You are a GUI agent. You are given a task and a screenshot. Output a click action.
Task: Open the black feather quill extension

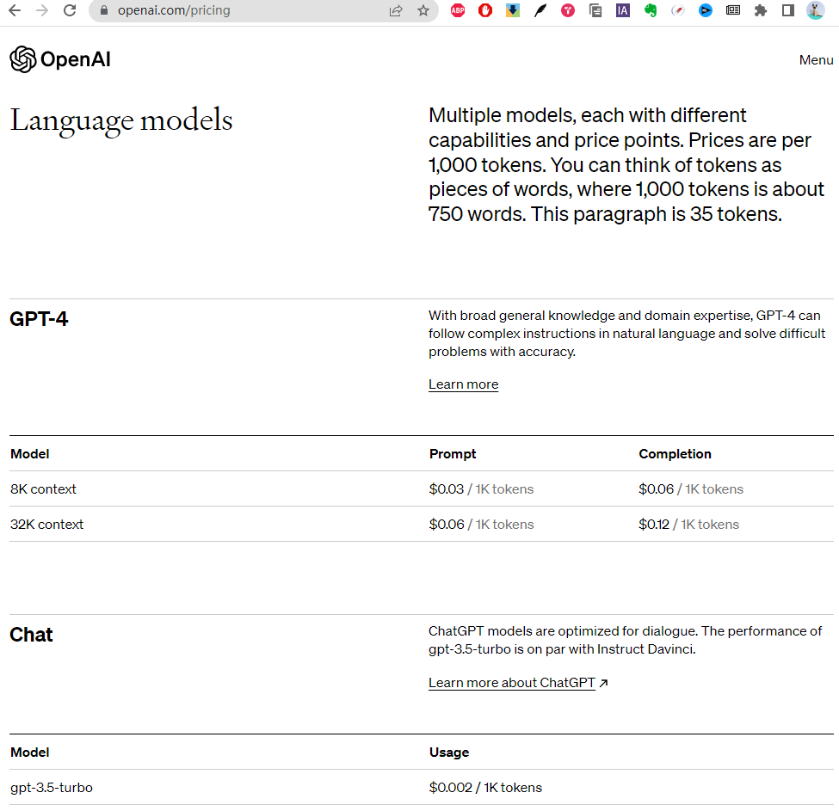click(x=540, y=10)
